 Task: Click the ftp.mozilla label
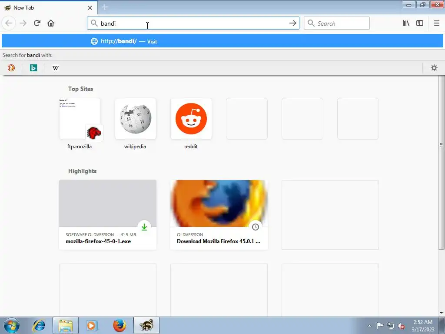[x=80, y=147]
